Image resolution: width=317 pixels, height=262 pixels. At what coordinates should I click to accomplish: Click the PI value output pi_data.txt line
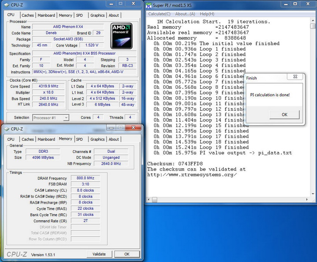click(x=223, y=153)
